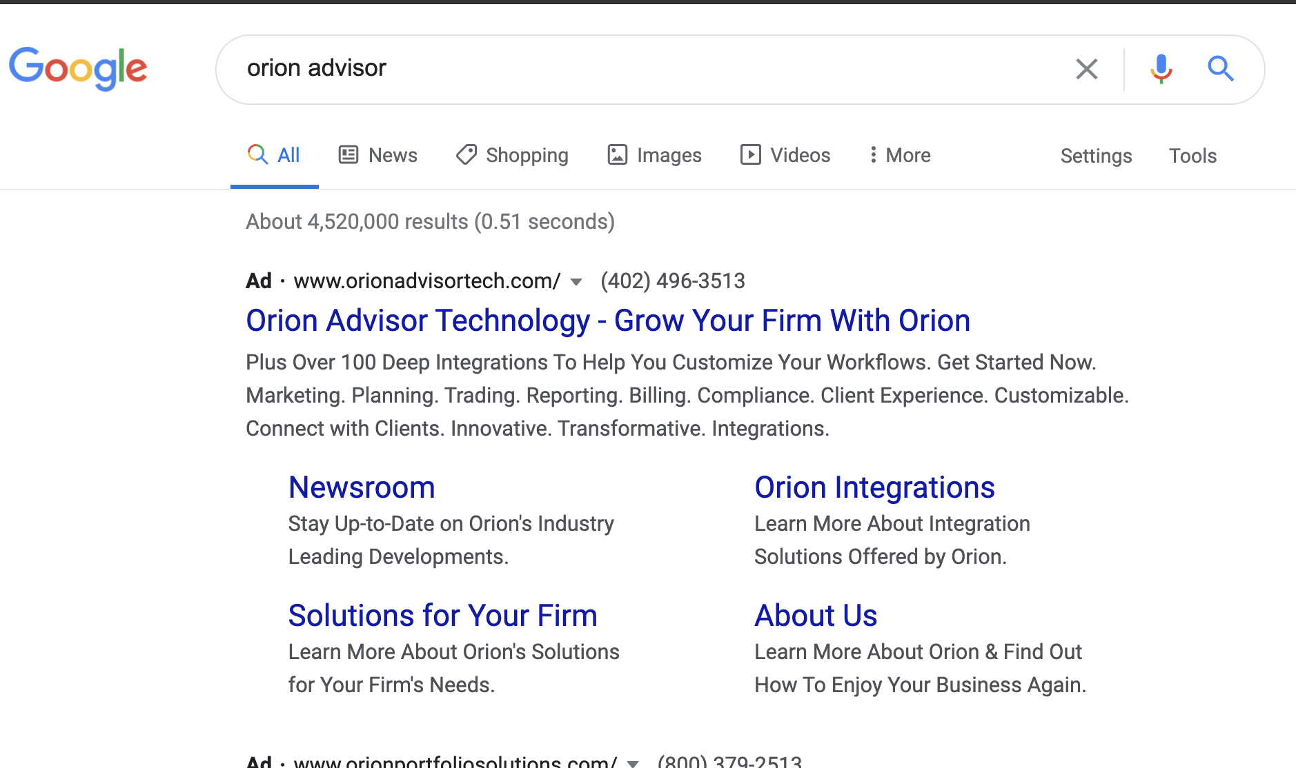Open the Orion Integrations sitelink
The image size is (1296, 768).
(x=874, y=487)
